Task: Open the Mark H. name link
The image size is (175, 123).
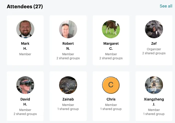Action: pos(25,46)
